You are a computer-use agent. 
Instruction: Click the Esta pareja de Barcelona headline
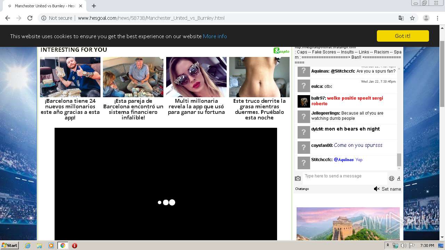pyautogui.click(x=133, y=109)
